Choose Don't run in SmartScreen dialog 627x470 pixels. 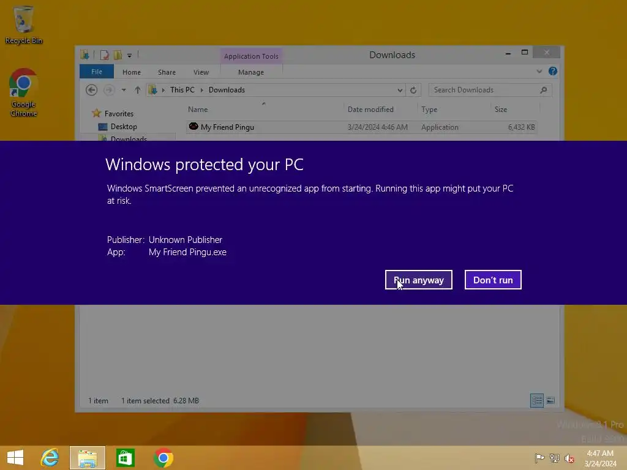coord(493,280)
